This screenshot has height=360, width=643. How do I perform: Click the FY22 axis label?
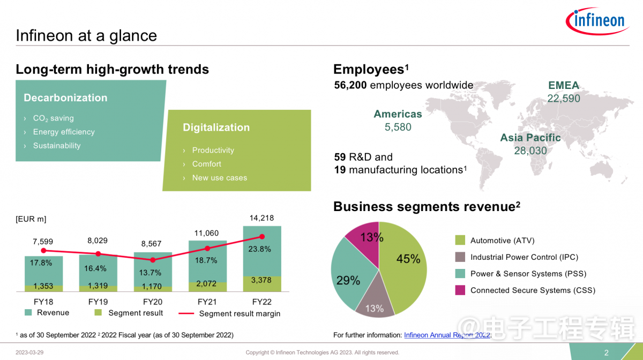(262, 302)
